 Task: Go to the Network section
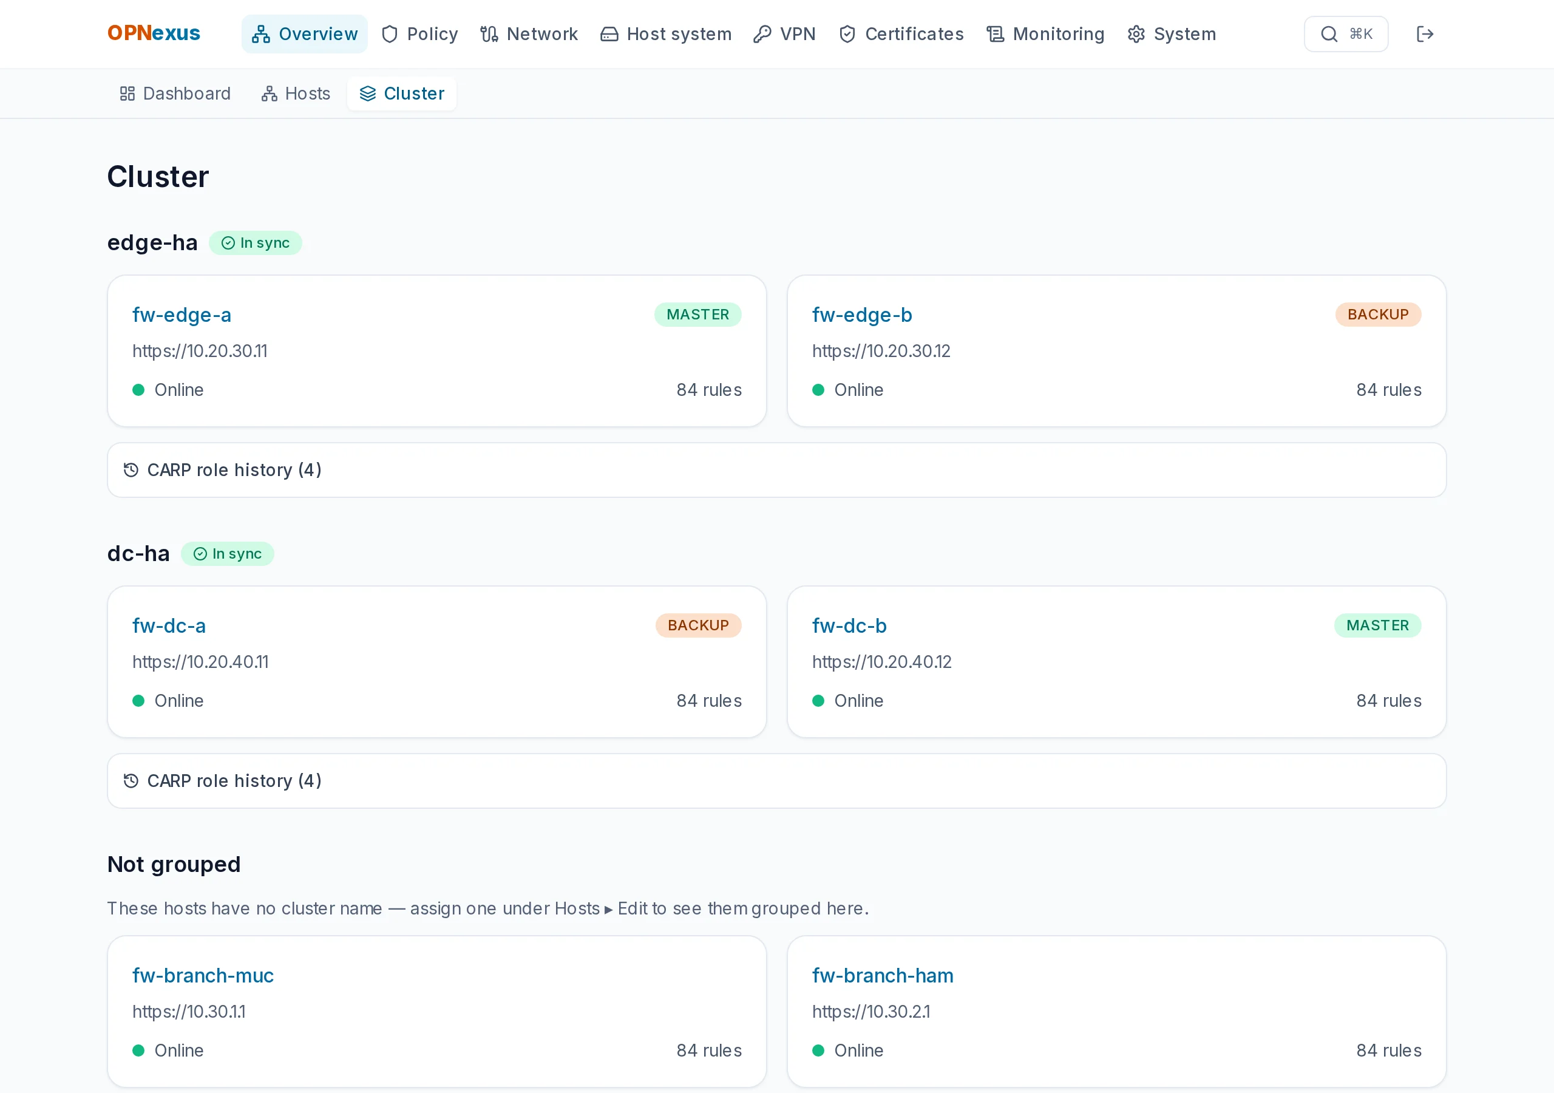(x=529, y=34)
